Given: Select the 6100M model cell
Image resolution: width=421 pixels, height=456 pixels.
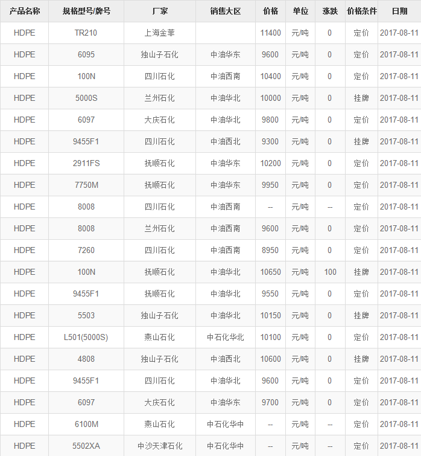Looking at the screenshot, I should (86, 425).
